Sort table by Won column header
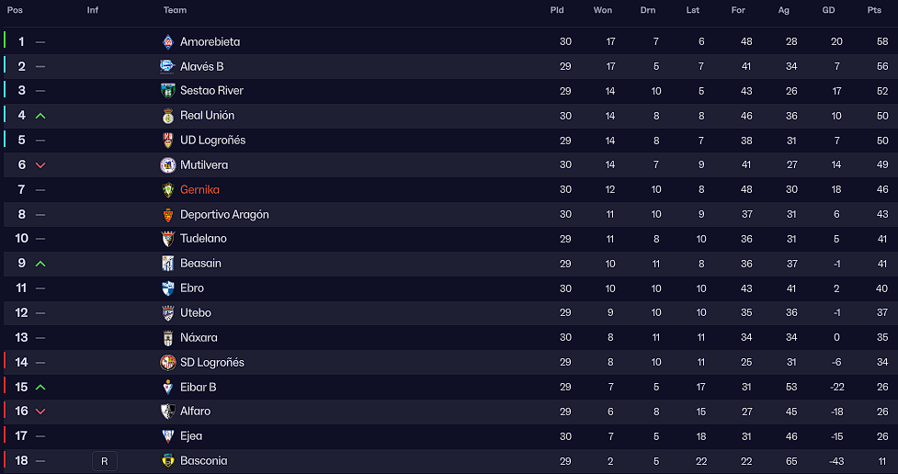898x474 pixels. (602, 10)
